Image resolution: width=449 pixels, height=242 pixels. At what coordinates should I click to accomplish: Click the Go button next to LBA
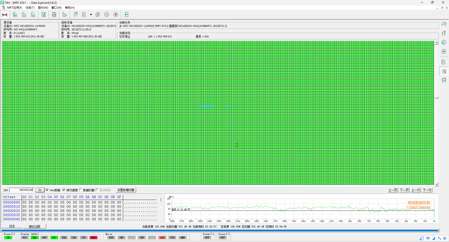click(x=39, y=190)
